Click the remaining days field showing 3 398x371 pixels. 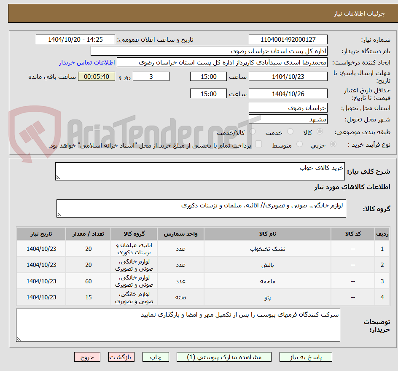[x=151, y=77]
